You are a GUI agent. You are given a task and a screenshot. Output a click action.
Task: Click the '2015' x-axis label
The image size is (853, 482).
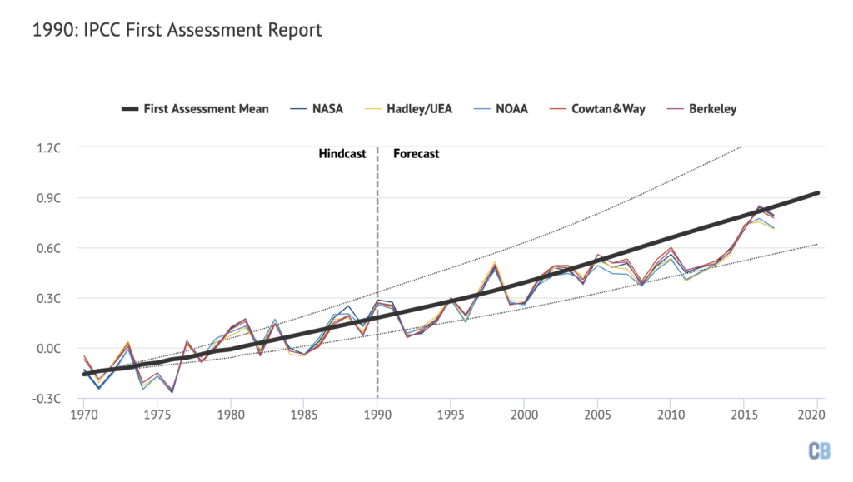(x=744, y=415)
